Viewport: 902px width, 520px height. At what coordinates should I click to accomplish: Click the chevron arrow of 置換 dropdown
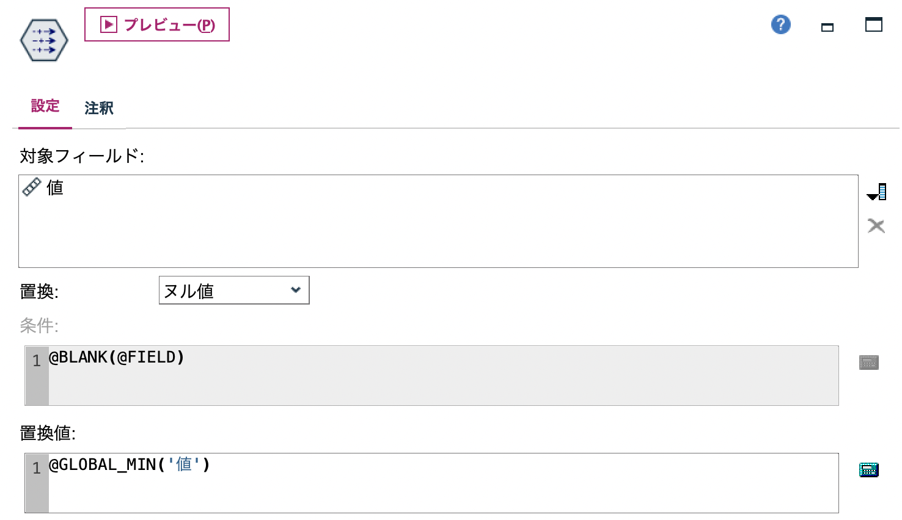[x=296, y=290]
